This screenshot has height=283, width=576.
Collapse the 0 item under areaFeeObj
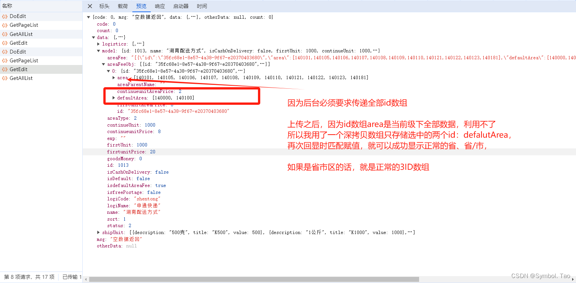point(109,71)
